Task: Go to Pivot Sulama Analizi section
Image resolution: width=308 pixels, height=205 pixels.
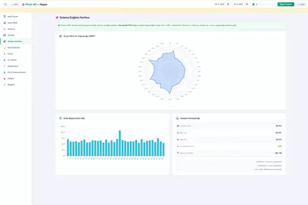Action: click(x=16, y=72)
